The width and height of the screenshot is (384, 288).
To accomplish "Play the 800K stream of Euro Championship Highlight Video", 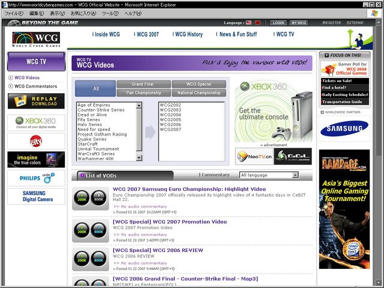I will (98, 197).
